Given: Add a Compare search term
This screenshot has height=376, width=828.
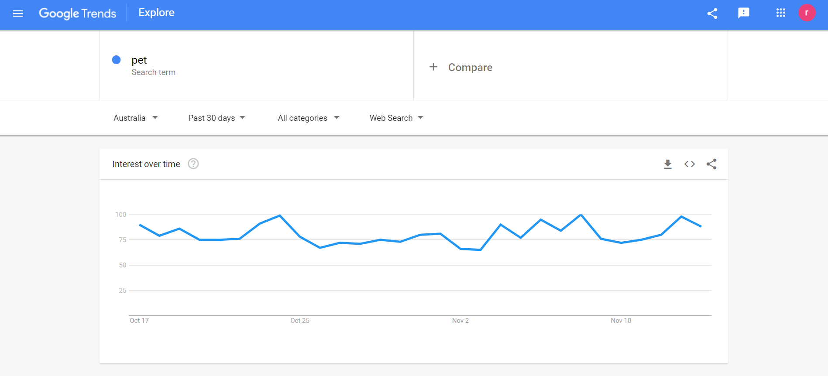Looking at the screenshot, I should [470, 67].
